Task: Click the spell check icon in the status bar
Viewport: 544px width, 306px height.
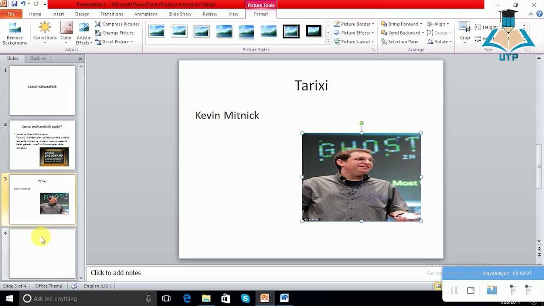Action: (74, 286)
